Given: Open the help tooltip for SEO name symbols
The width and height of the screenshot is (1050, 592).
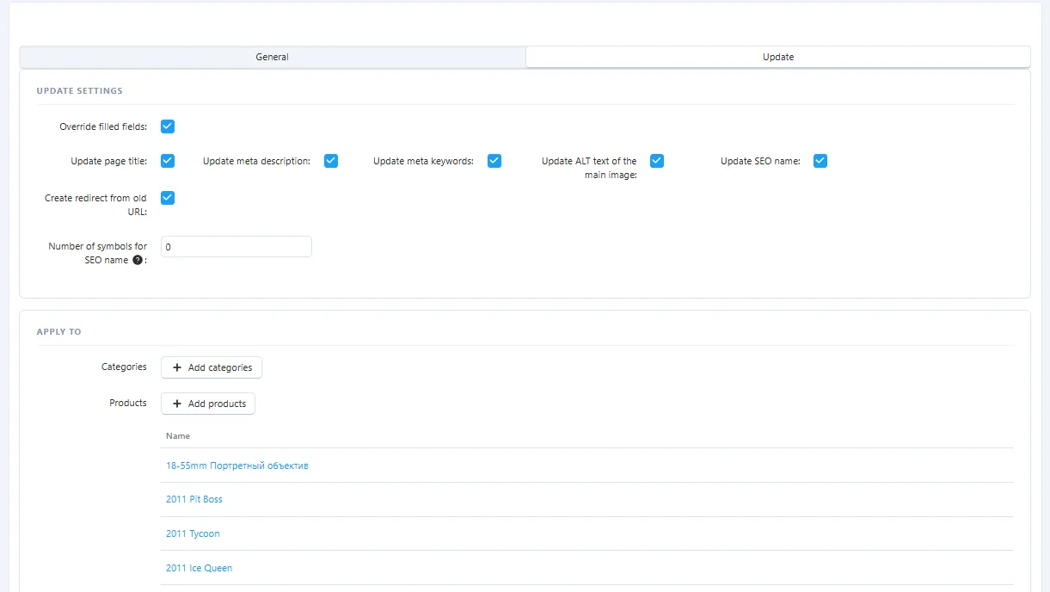Looking at the screenshot, I should [138, 260].
